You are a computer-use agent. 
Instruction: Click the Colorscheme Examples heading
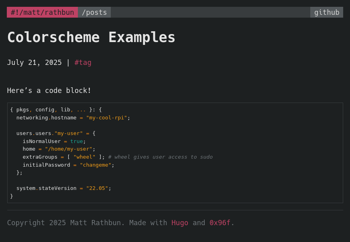click(91, 37)
